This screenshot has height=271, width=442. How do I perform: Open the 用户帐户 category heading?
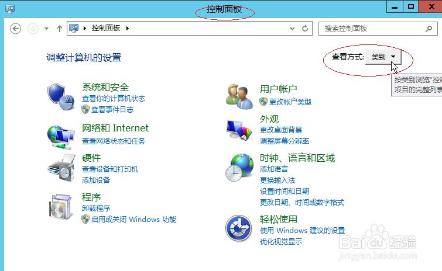click(279, 89)
